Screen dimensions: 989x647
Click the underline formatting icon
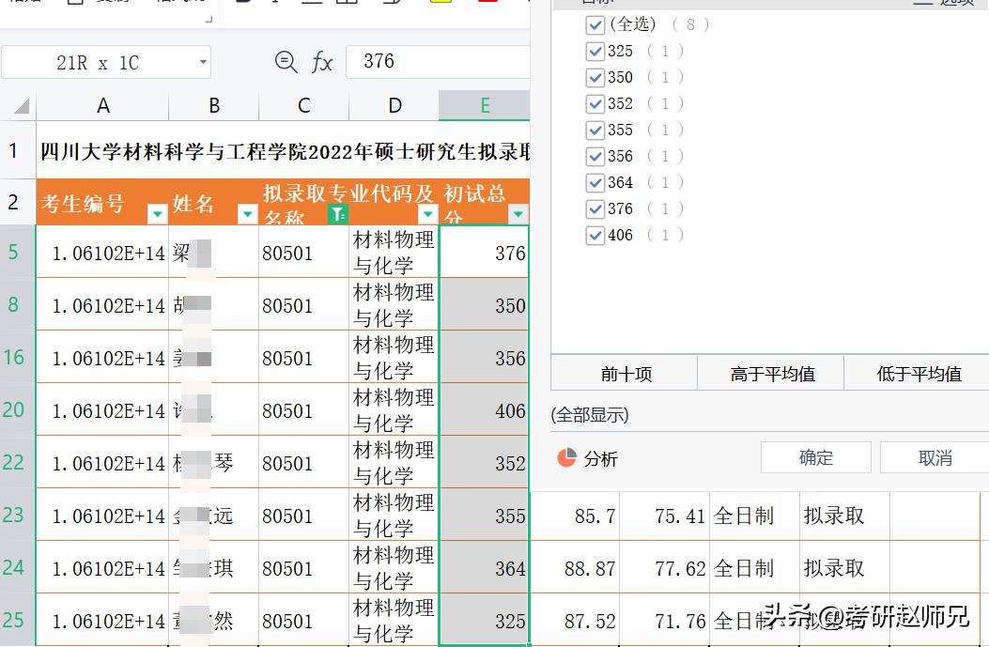click(x=310, y=4)
